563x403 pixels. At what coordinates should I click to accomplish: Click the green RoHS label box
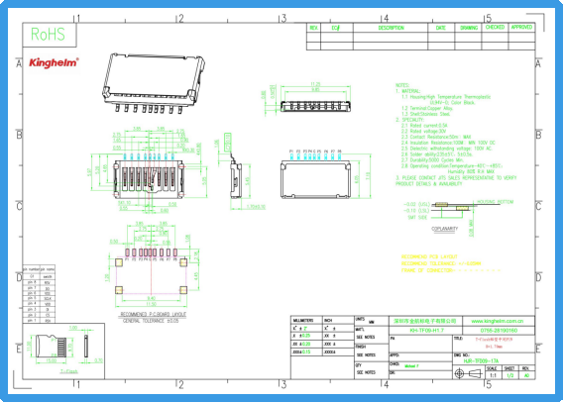[50, 35]
